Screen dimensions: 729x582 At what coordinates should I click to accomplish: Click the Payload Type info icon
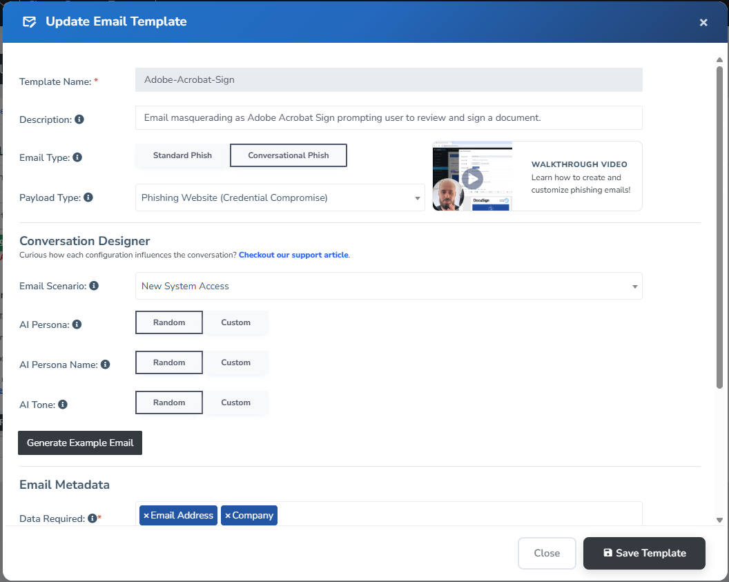[88, 197]
